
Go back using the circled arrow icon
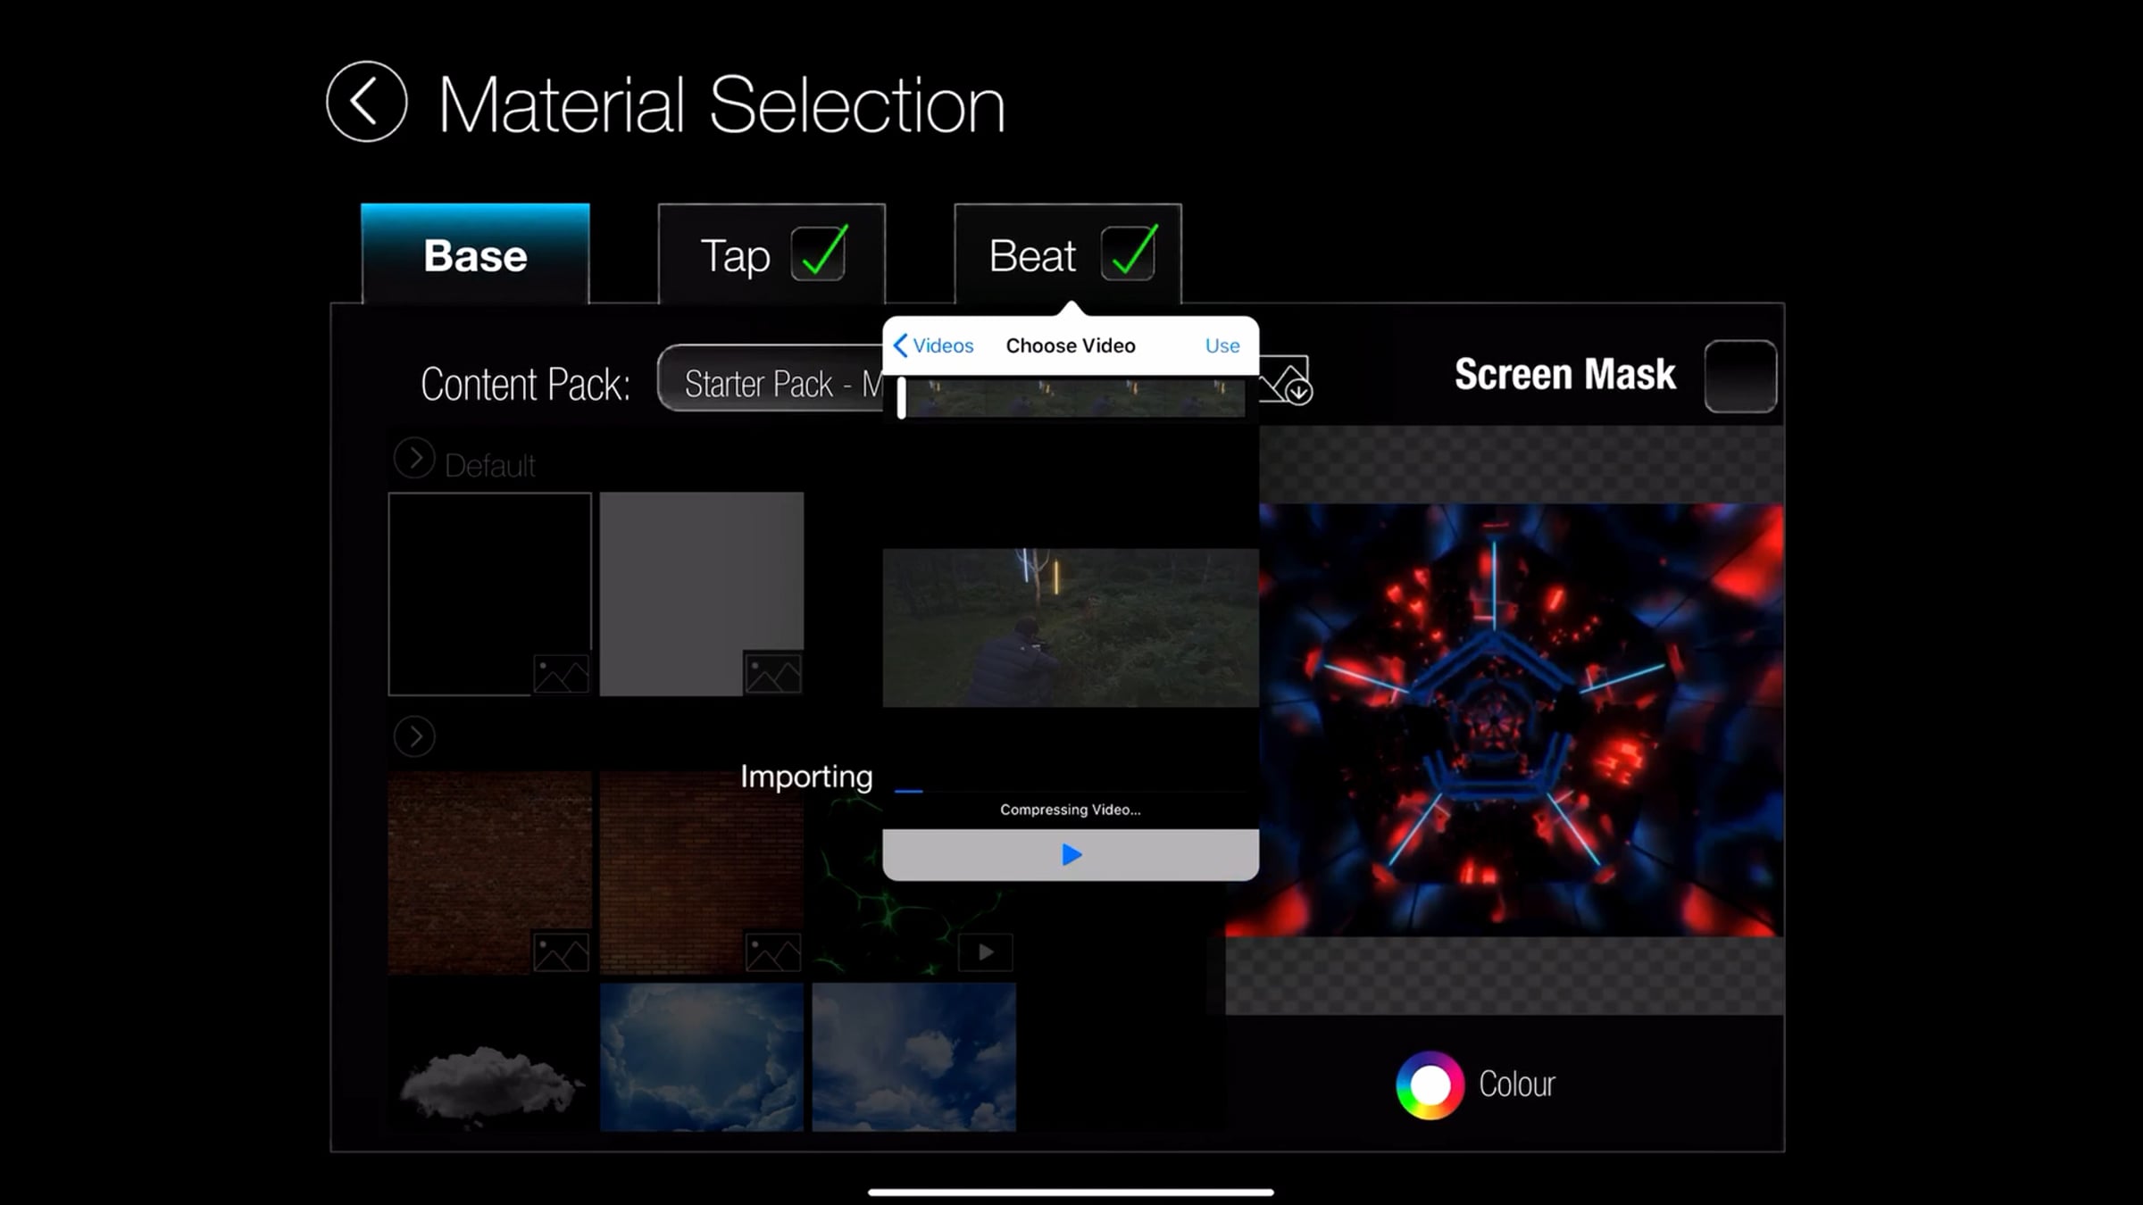(x=366, y=102)
